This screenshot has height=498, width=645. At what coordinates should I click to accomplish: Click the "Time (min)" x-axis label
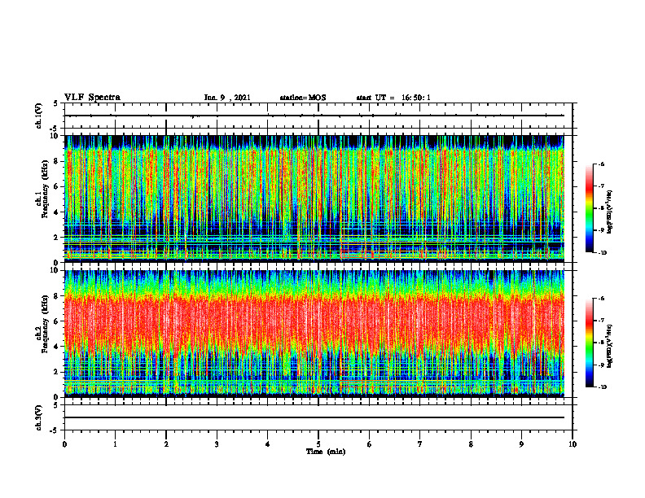(326, 452)
